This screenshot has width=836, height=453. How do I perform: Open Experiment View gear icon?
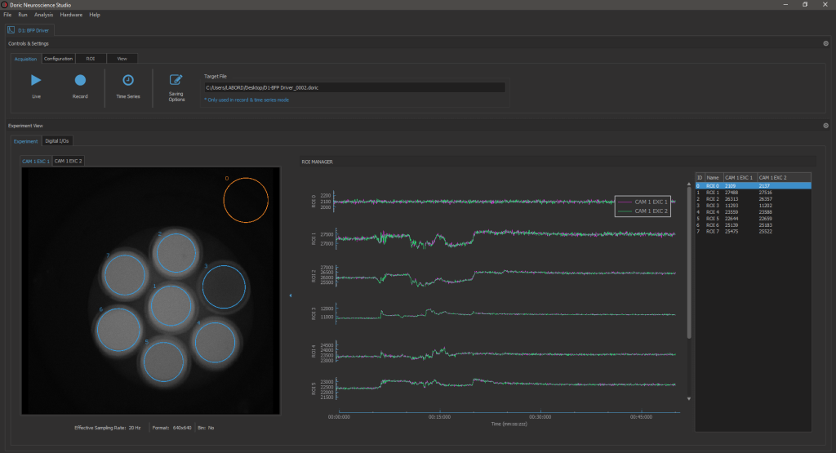tap(825, 126)
